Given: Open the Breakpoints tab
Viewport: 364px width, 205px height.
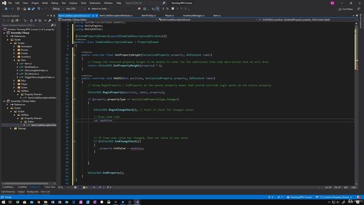Looking at the screenshot, I should tap(33, 192).
